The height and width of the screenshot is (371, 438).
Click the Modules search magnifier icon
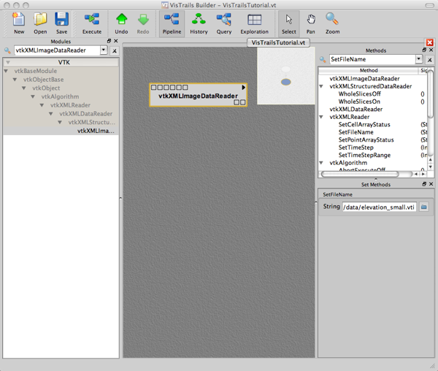(x=7, y=50)
